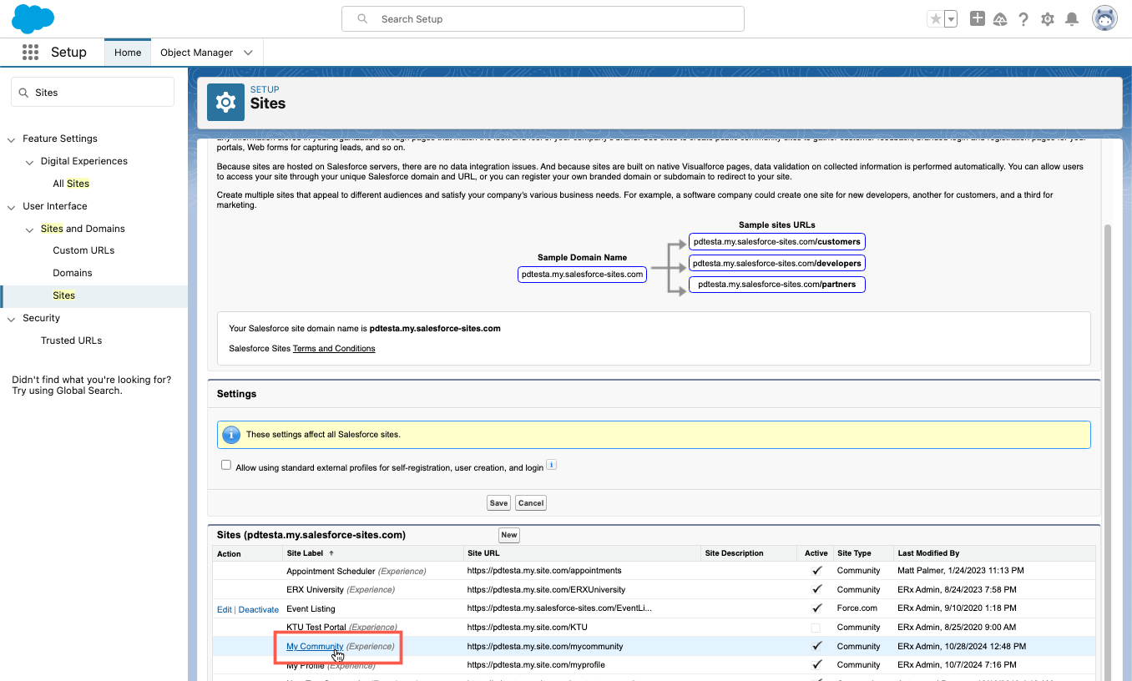Viewport: 1132px width, 681px height.
Task: Open the favorites list dropdown arrow
Action: click(x=951, y=19)
